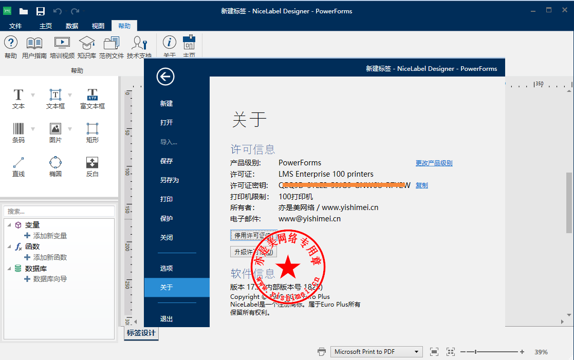Open the 文件 file menu tab
Viewport: 574px width, 360px height.
click(15, 26)
